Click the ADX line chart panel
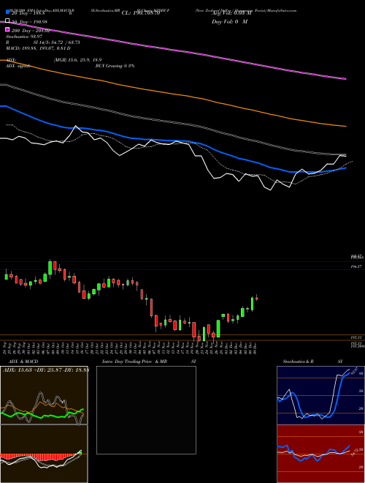This screenshot has width=365, height=483. tap(44, 395)
